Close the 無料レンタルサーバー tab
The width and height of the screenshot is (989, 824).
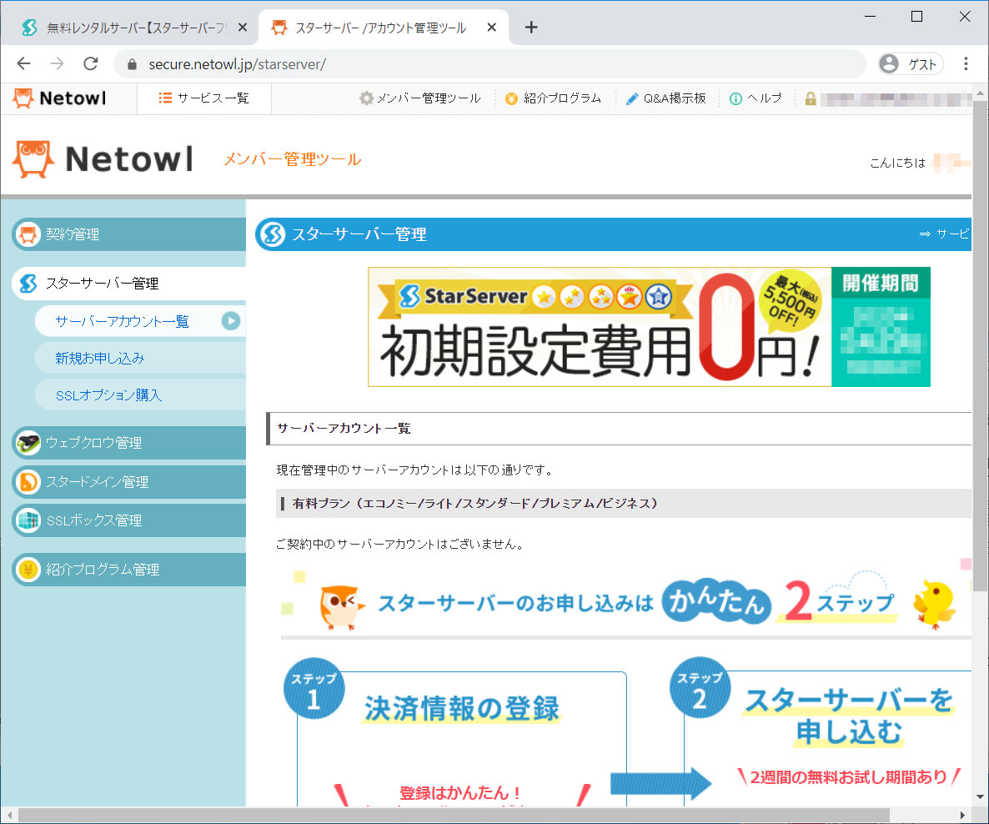(242, 28)
